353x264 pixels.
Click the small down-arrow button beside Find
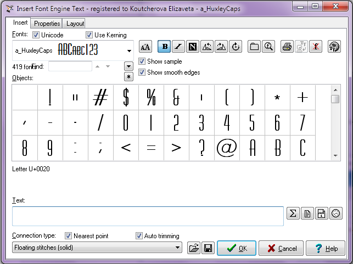(x=129, y=66)
